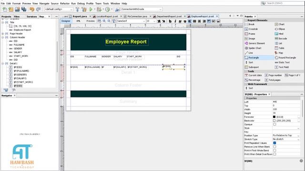The image size is (305, 171).
Task: Open the Window menu
Action: (x=115, y=3)
